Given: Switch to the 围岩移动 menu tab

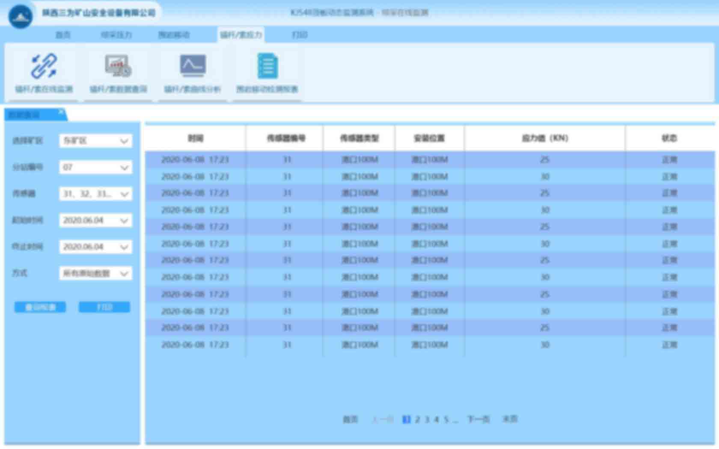Looking at the screenshot, I should click(x=174, y=35).
